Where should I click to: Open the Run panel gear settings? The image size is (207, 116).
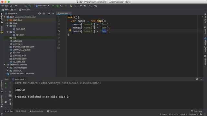click(x=197, y=79)
